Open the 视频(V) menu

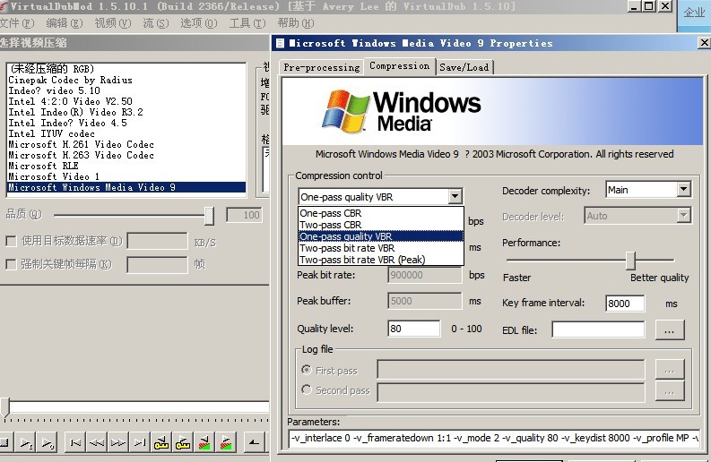[112, 23]
